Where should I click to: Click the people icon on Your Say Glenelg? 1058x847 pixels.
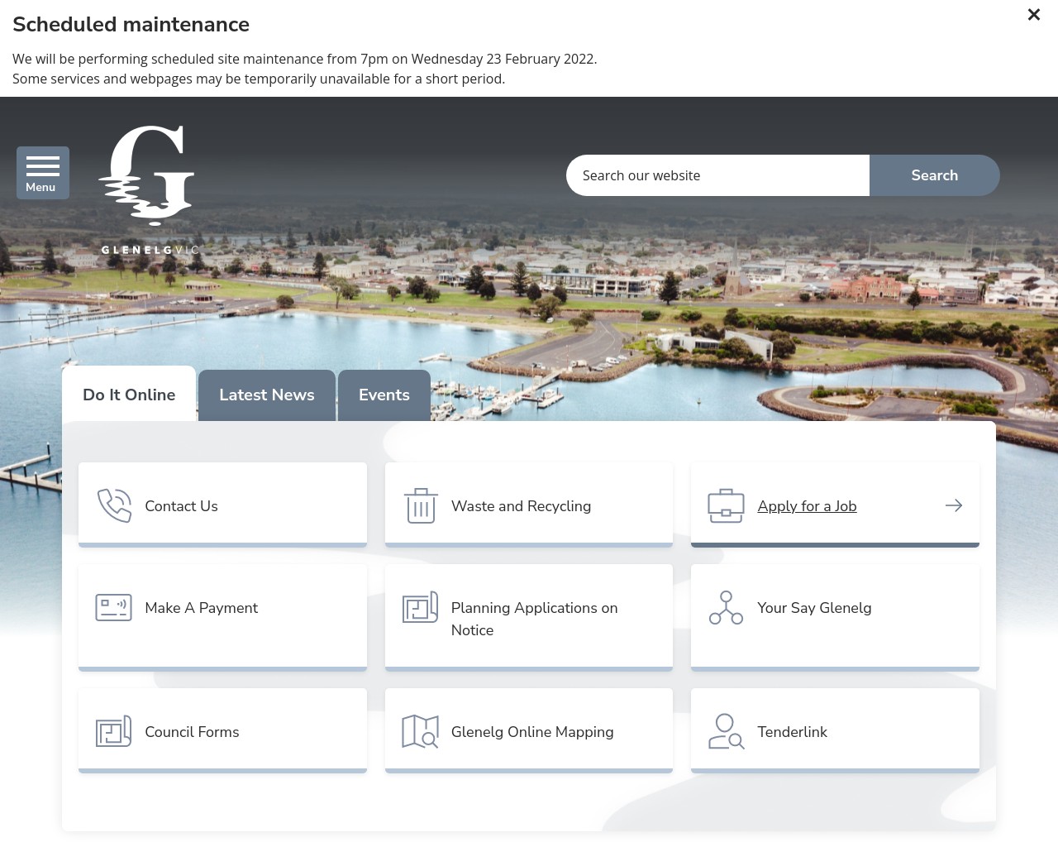coord(726,607)
